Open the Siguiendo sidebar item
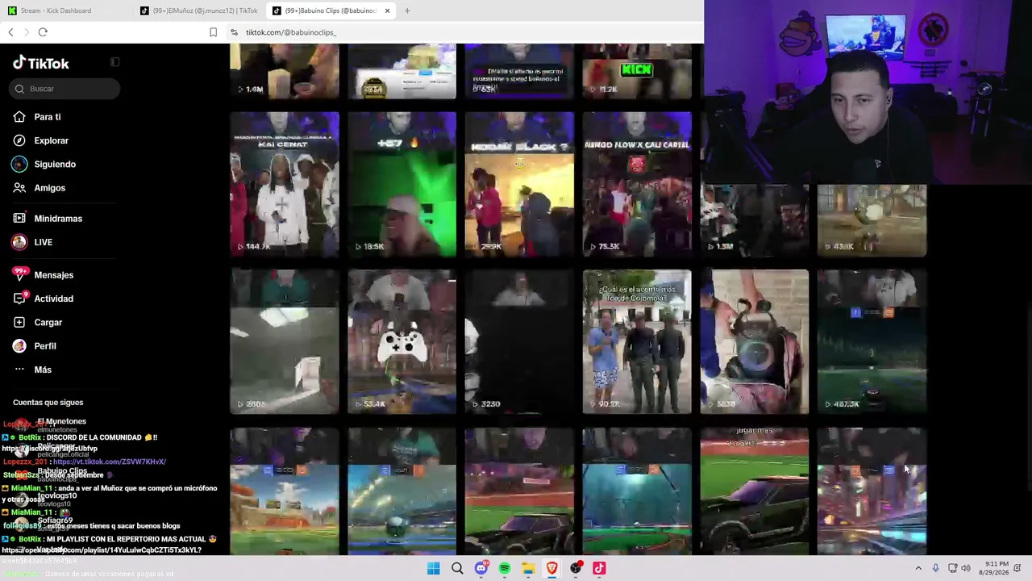The width and height of the screenshot is (1032, 581). point(55,164)
